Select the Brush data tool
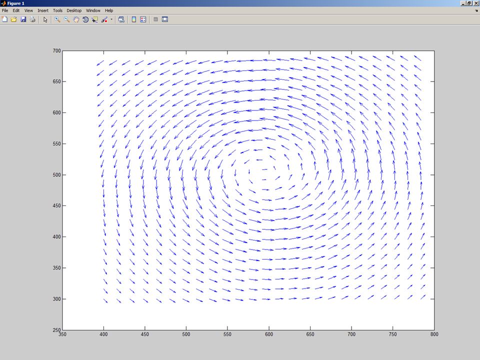This screenshot has width=480, height=360. (x=104, y=19)
